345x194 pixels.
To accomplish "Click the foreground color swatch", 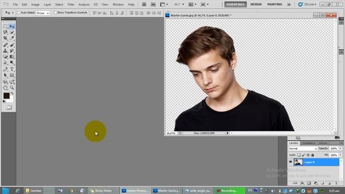I will (6, 95).
